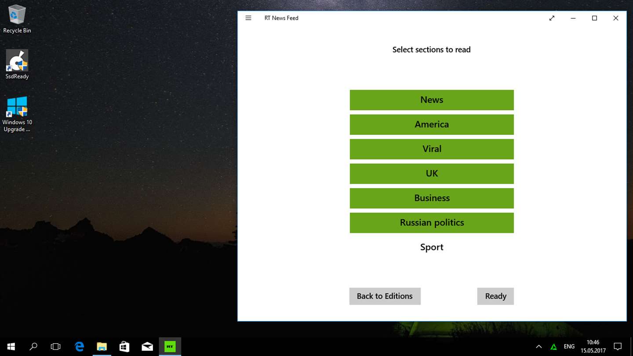Select the SsdReady desktop shortcut
The height and width of the screenshot is (356, 633).
[17, 65]
